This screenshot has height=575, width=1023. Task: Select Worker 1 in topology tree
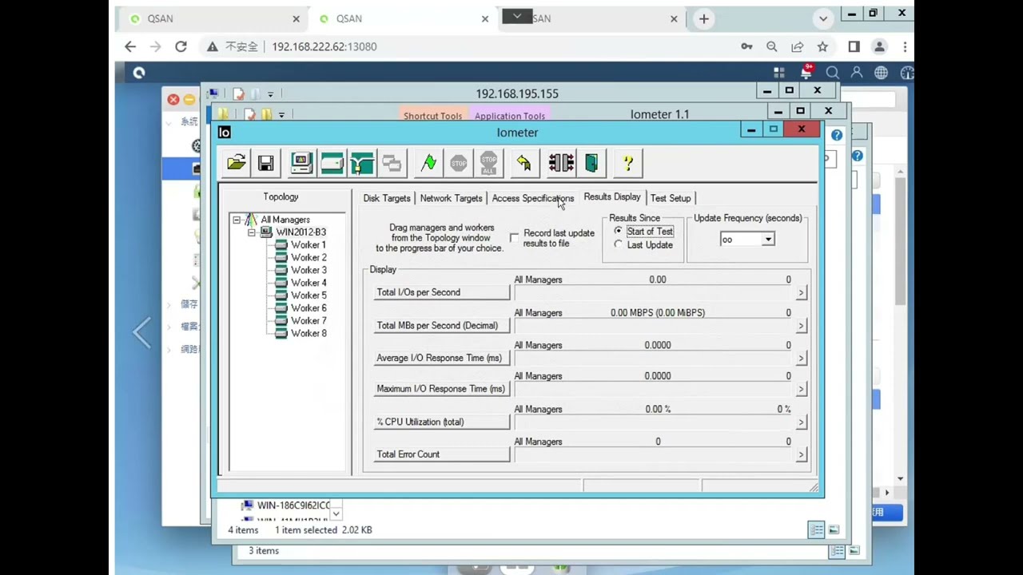(308, 245)
